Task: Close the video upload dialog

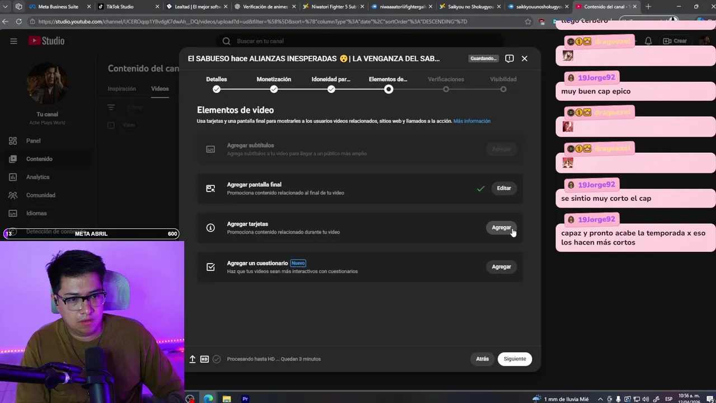Action: [x=524, y=58]
